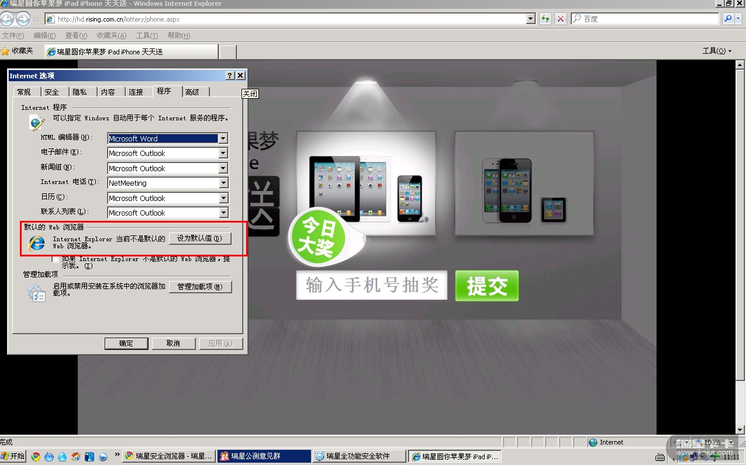The width and height of the screenshot is (746, 465).
Task: Switch to 瑞星全功能安全软件 taskbar window
Action: [359, 456]
